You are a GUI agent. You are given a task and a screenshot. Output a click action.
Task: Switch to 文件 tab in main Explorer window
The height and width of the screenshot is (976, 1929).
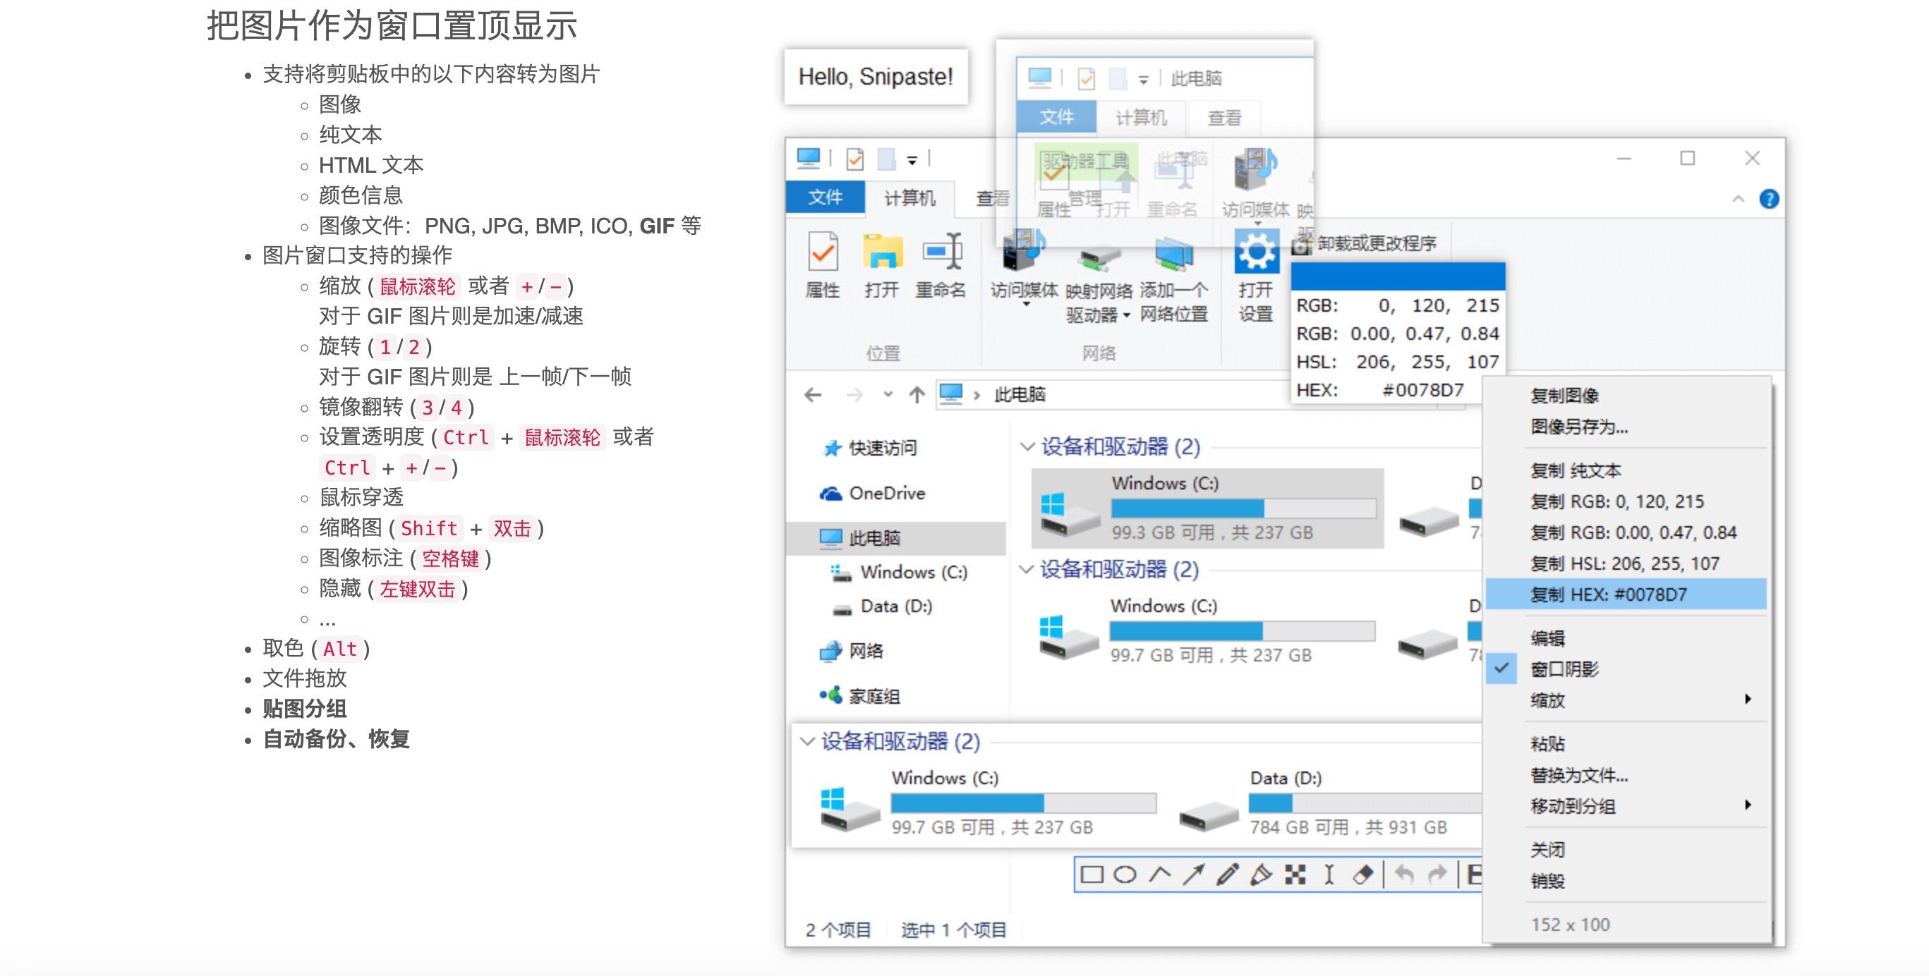pyautogui.click(x=826, y=197)
